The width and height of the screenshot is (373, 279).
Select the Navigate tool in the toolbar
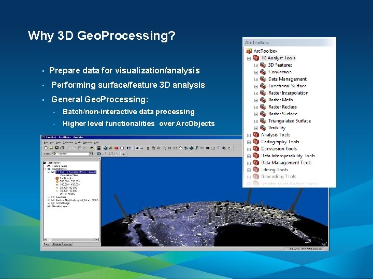point(137,148)
